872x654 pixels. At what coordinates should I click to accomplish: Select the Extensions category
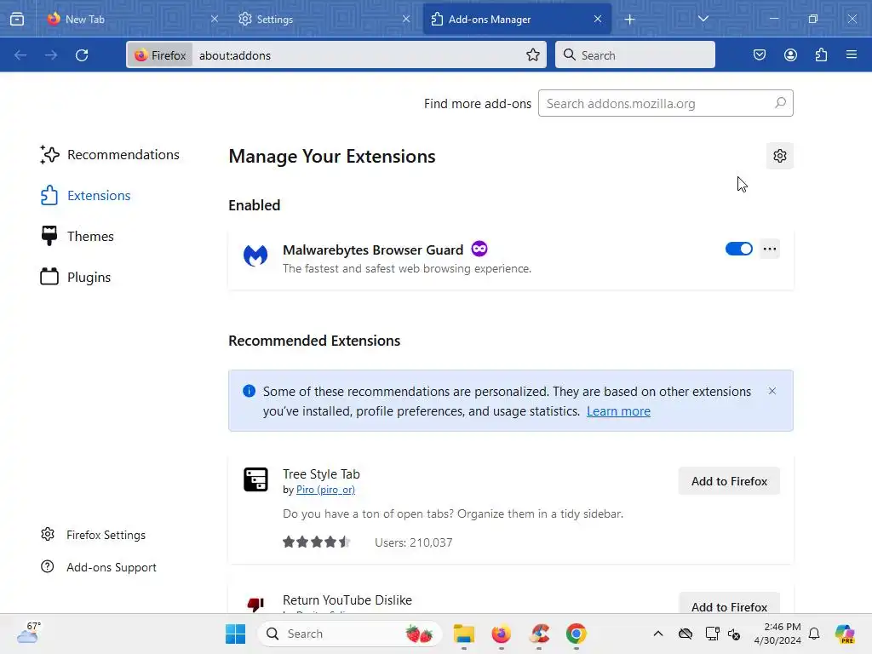86,196
